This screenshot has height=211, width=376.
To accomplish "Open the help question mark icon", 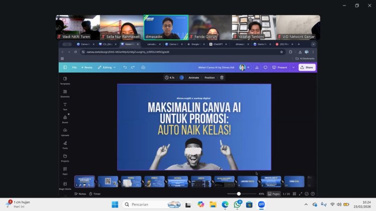I will click(313, 194).
